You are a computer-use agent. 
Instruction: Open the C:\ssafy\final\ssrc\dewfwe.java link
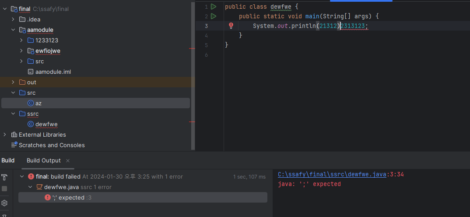pyautogui.click(x=332, y=175)
